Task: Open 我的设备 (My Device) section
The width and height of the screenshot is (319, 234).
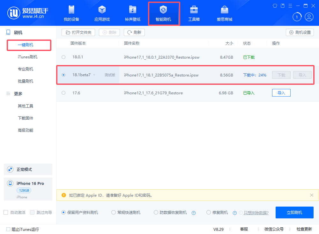Action: 71,13
